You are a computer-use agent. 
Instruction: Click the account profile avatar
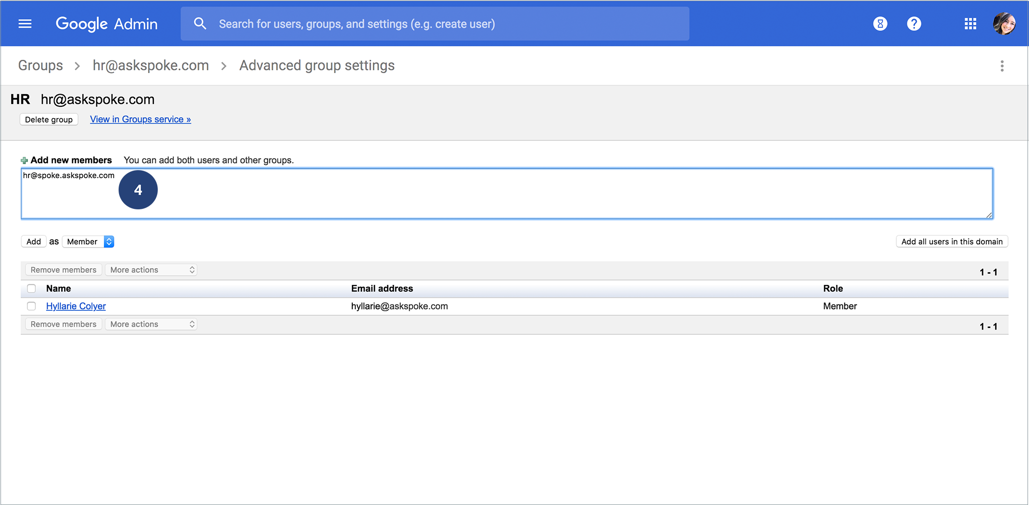pyautogui.click(x=1004, y=24)
